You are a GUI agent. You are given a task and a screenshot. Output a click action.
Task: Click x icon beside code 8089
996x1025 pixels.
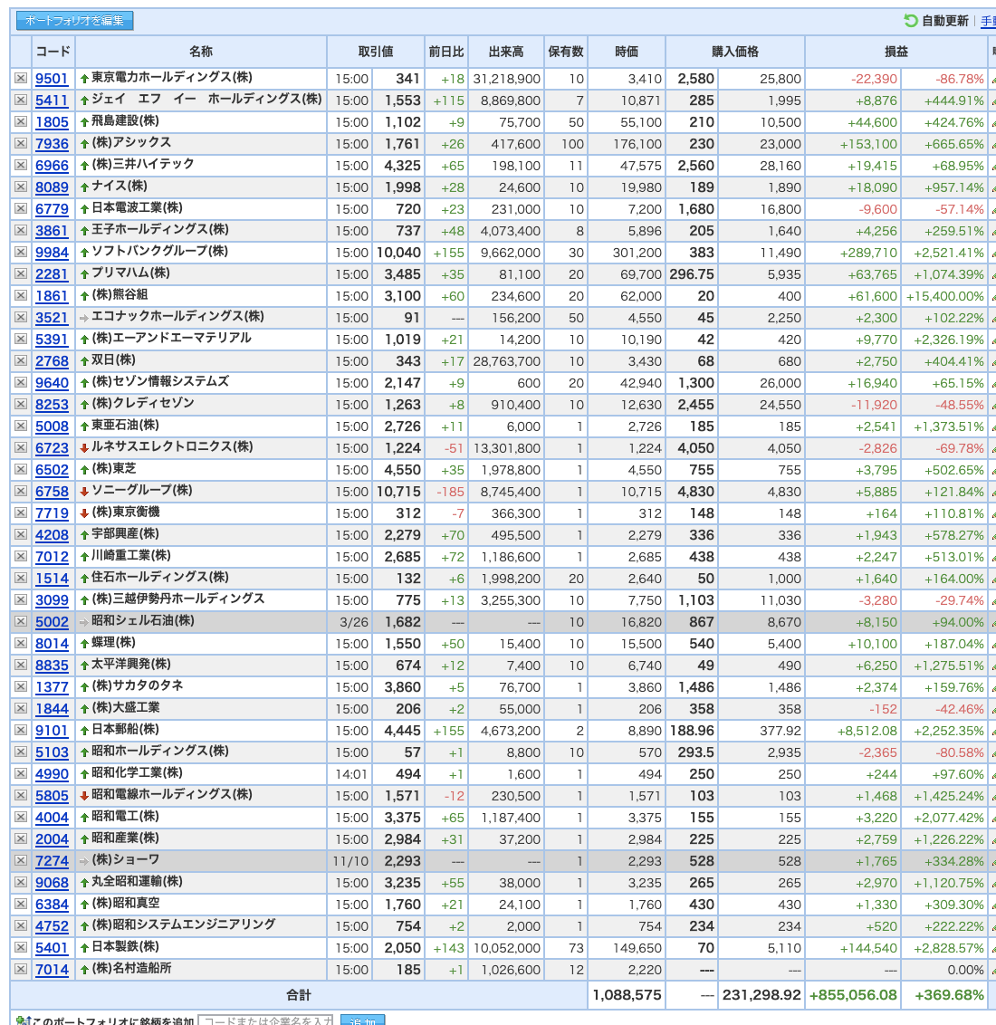tap(21, 187)
